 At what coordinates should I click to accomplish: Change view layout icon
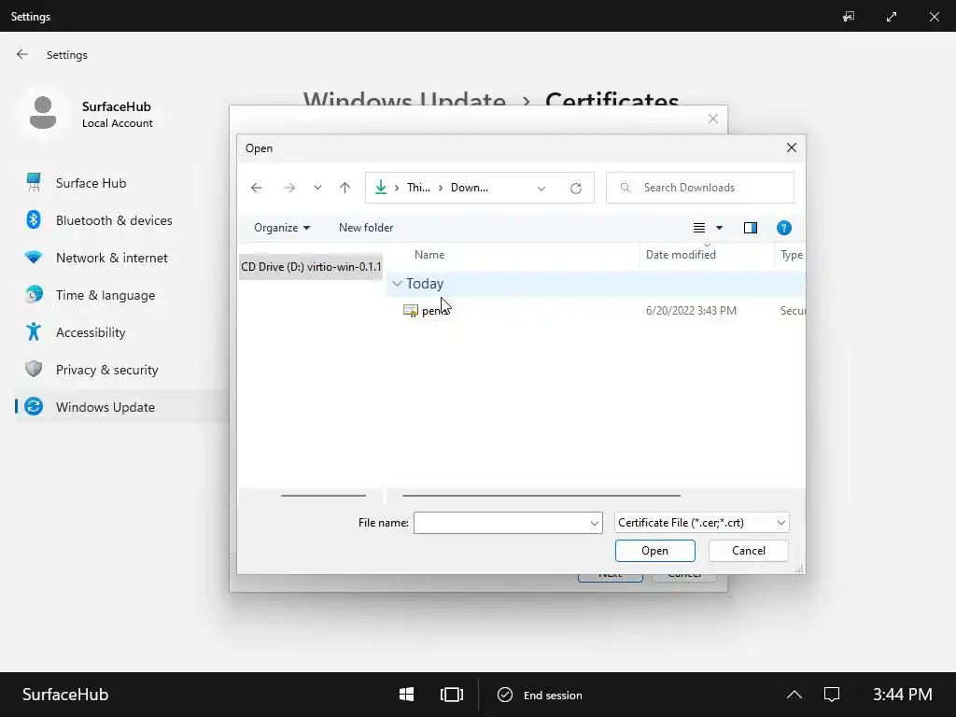tap(699, 228)
